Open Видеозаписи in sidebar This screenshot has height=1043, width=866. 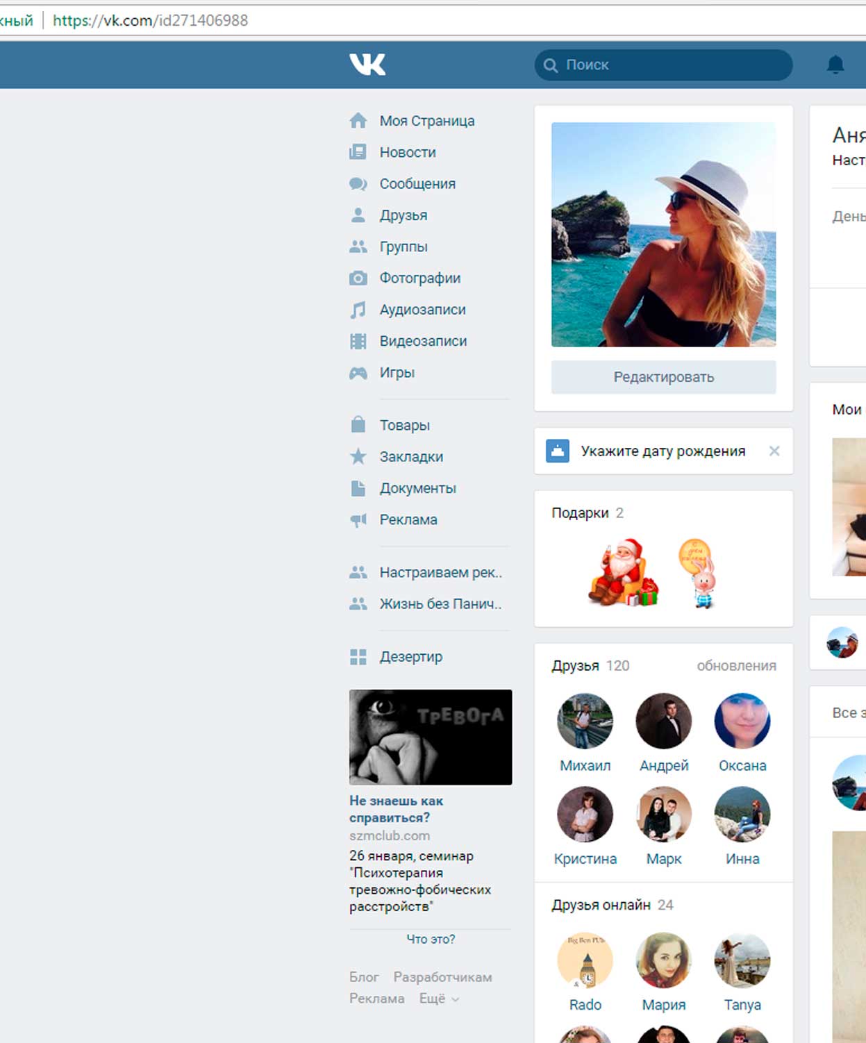(x=423, y=341)
